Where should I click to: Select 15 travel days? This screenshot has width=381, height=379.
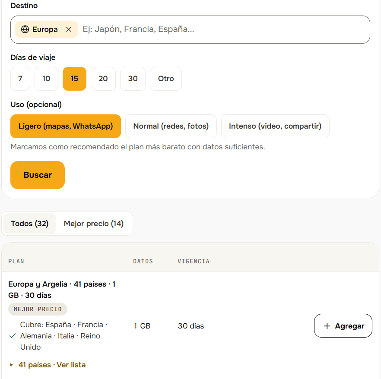click(x=74, y=79)
